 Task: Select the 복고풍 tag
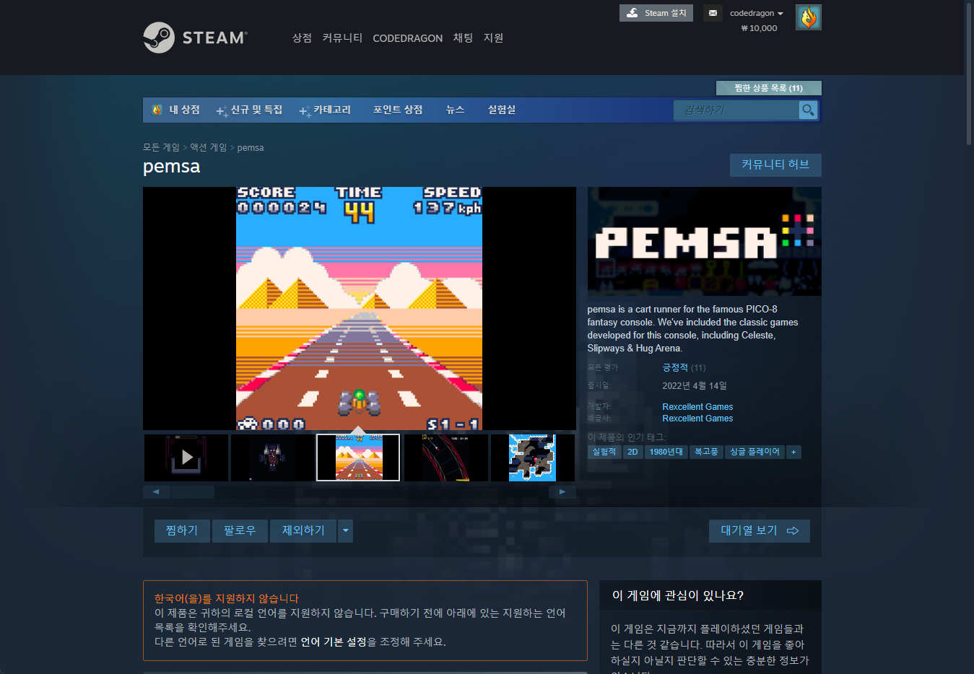(x=706, y=452)
